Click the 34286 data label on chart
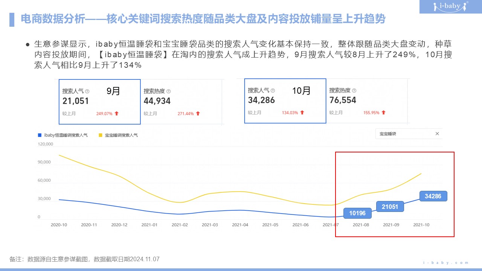The image size is (482, 271). point(433,196)
